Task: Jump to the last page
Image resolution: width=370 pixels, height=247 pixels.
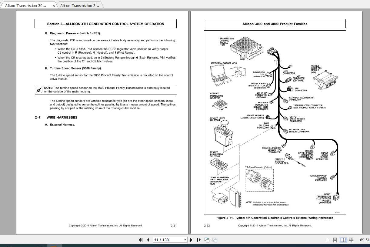Action: (199, 240)
